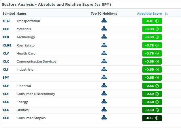Click the Industrials -0.69 score button
Screen dimensions: 181x128
point(152,69)
